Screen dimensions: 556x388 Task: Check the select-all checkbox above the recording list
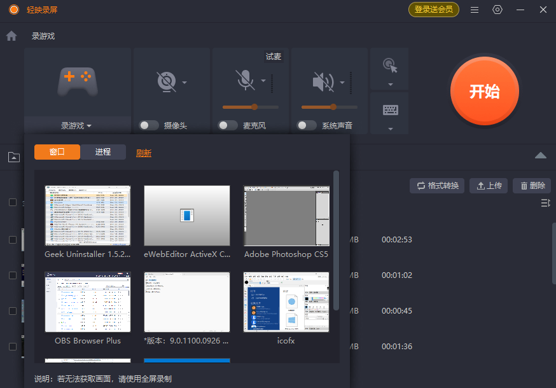pyautogui.click(x=11, y=203)
